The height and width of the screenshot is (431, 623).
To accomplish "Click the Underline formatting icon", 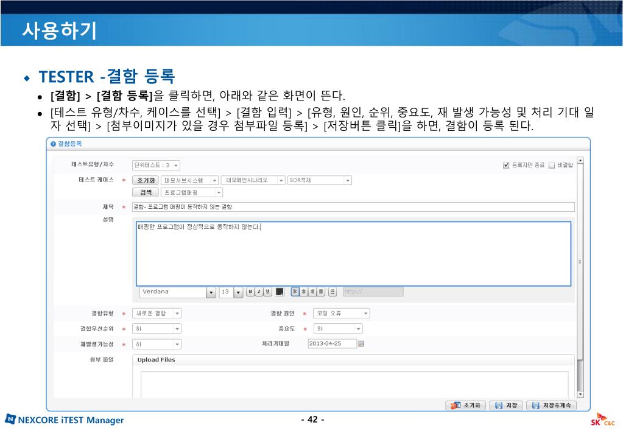I will pyautogui.click(x=268, y=292).
